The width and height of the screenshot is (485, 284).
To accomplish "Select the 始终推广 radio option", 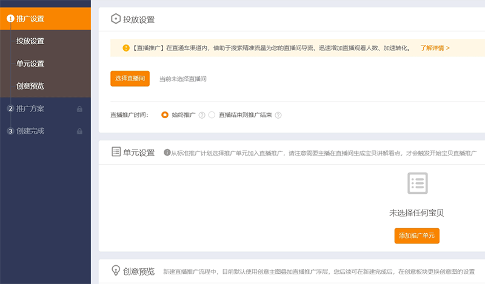I will tap(165, 115).
